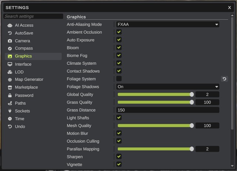Uncheck Contact Shadows

coord(119,71)
